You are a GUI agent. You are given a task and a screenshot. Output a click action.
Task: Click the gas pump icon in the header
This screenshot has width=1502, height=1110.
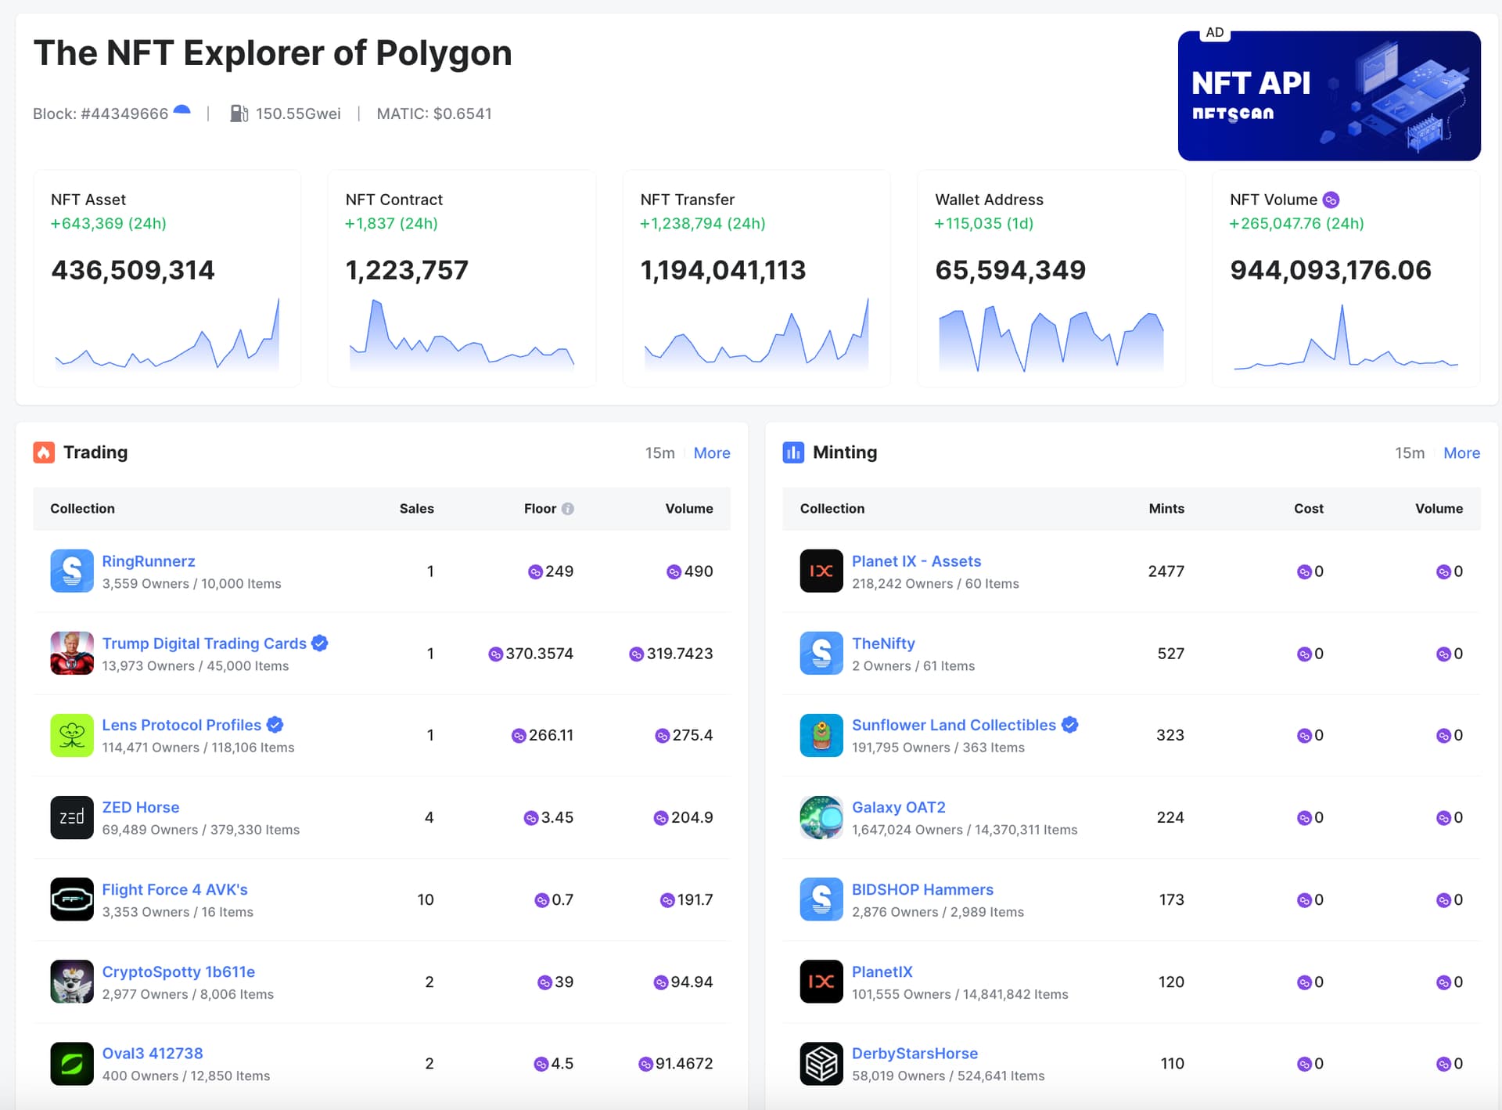(x=239, y=113)
